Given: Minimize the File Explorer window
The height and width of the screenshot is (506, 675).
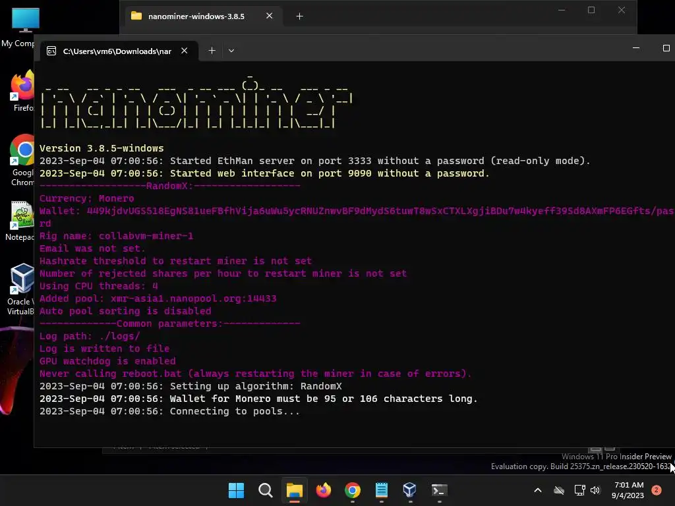Looking at the screenshot, I should (562, 10).
